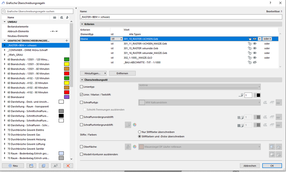Click the new folder icon button

[31, 166]
